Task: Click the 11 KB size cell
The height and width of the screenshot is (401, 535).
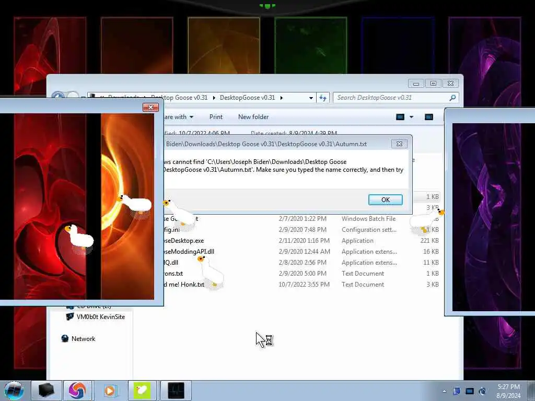Action: (431, 263)
